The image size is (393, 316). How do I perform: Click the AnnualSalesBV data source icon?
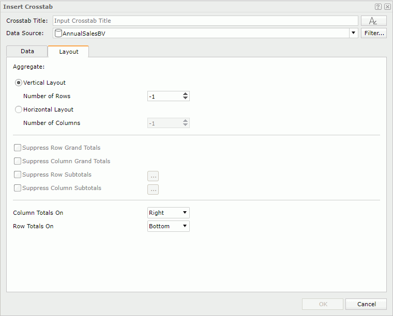click(58, 33)
